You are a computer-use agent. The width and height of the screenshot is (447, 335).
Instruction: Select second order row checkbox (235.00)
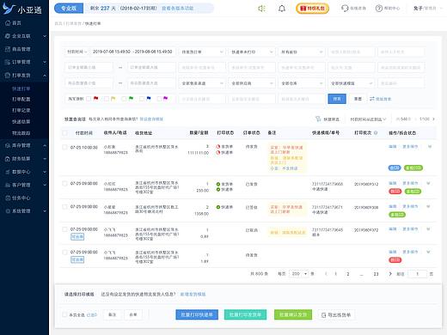click(65, 184)
